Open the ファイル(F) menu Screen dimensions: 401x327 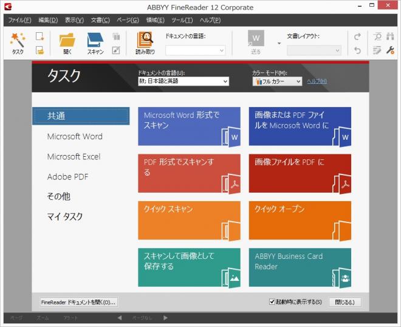(x=19, y=20)
